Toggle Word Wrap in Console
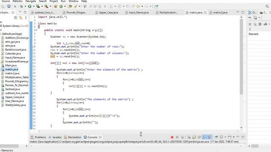This screenshot has height=152, width=271. tap(199, 137)
